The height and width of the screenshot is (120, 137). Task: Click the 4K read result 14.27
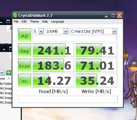[53, 80]
